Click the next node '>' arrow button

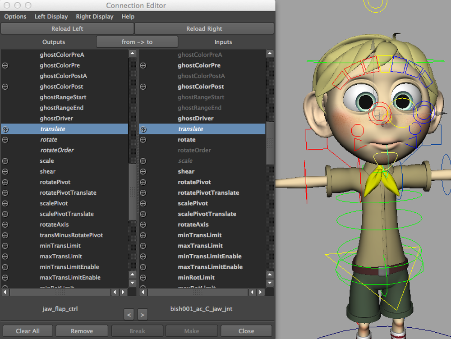pyautogui.click(x=143, y=315)
